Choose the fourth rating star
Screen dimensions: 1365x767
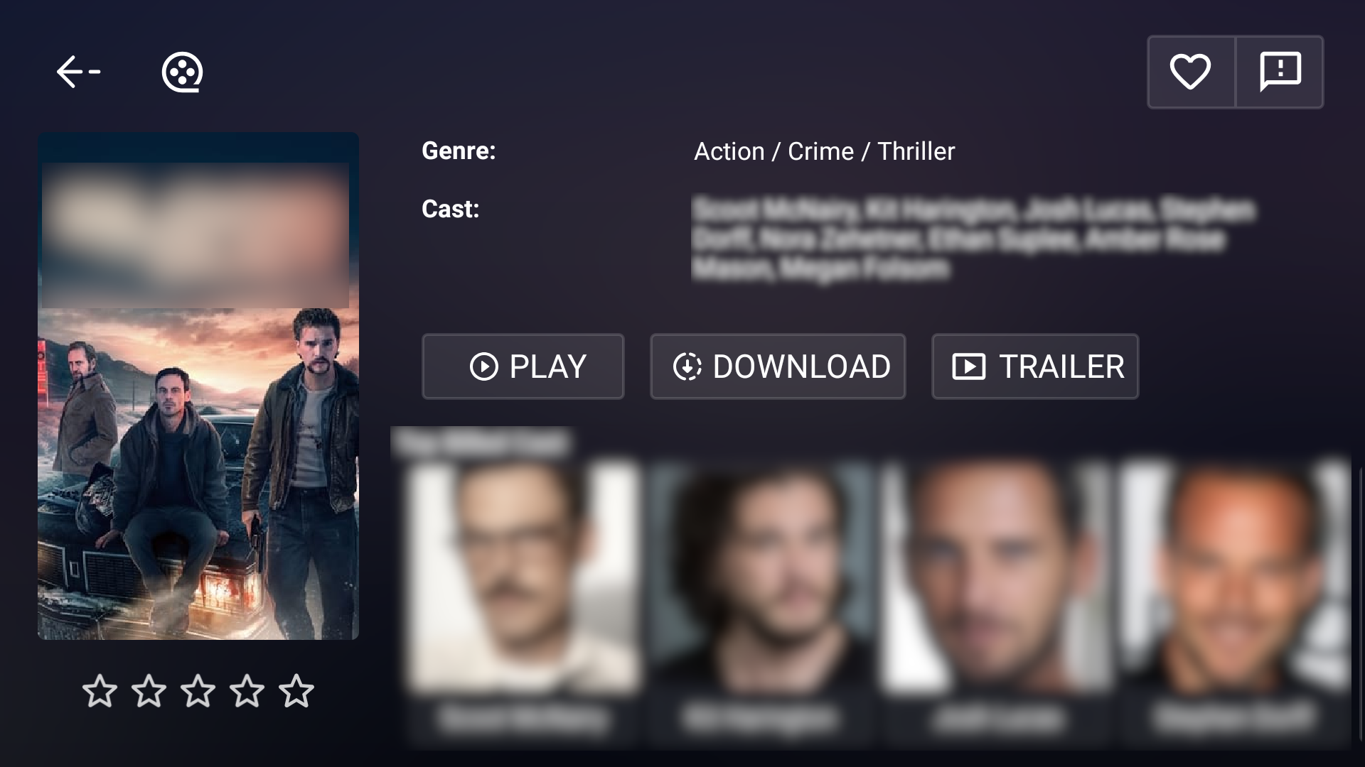(247, 691)
